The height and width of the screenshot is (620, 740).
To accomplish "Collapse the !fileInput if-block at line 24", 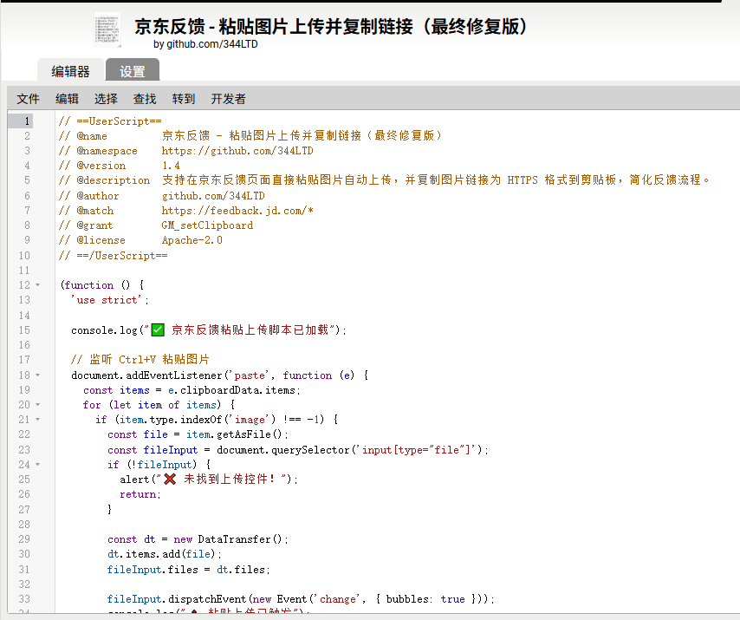I will pyautogui.click(x=38, y=465).
